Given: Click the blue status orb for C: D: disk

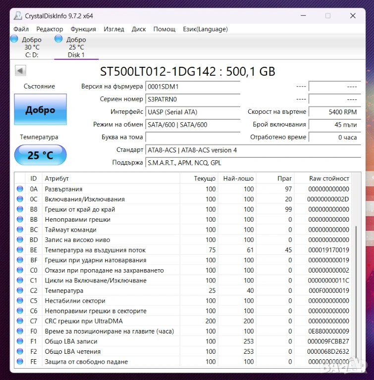Looking at the screenshot, I should 14,39.
